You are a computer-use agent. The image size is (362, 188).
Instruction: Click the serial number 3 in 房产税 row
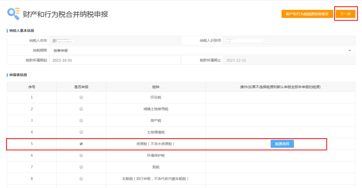click(x=32, y=120)
